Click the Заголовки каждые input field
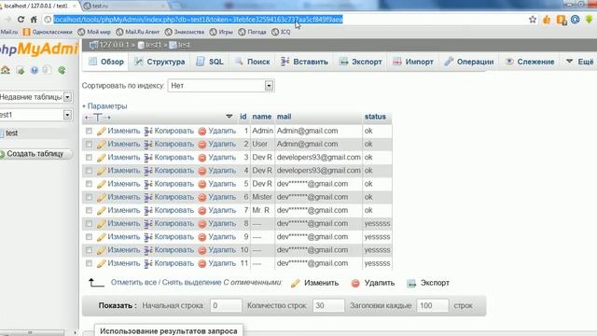This screenshot has height=336, width=597. [x=433, y=305]
